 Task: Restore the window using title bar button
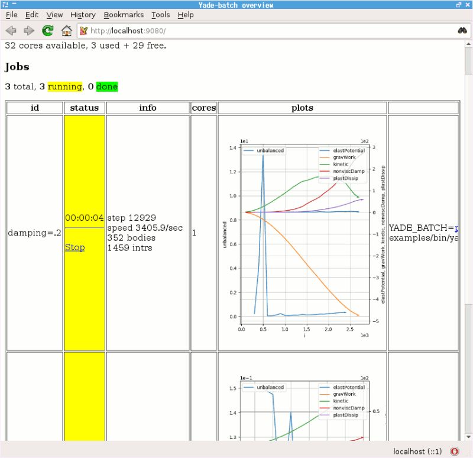click(459, 5)
